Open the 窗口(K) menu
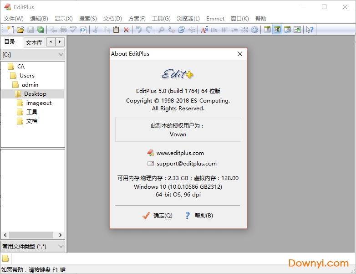Image resolution: width=356 pixels, height=274 pixels. click(x=240, y=19)
